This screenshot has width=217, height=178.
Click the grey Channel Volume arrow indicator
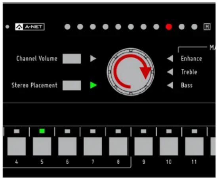coord(93,58)
